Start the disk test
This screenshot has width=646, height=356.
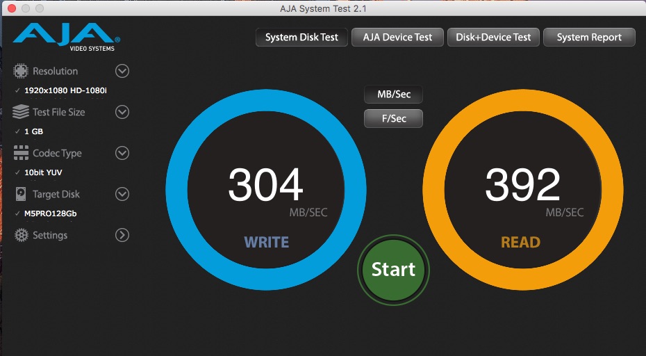point(393,270)
